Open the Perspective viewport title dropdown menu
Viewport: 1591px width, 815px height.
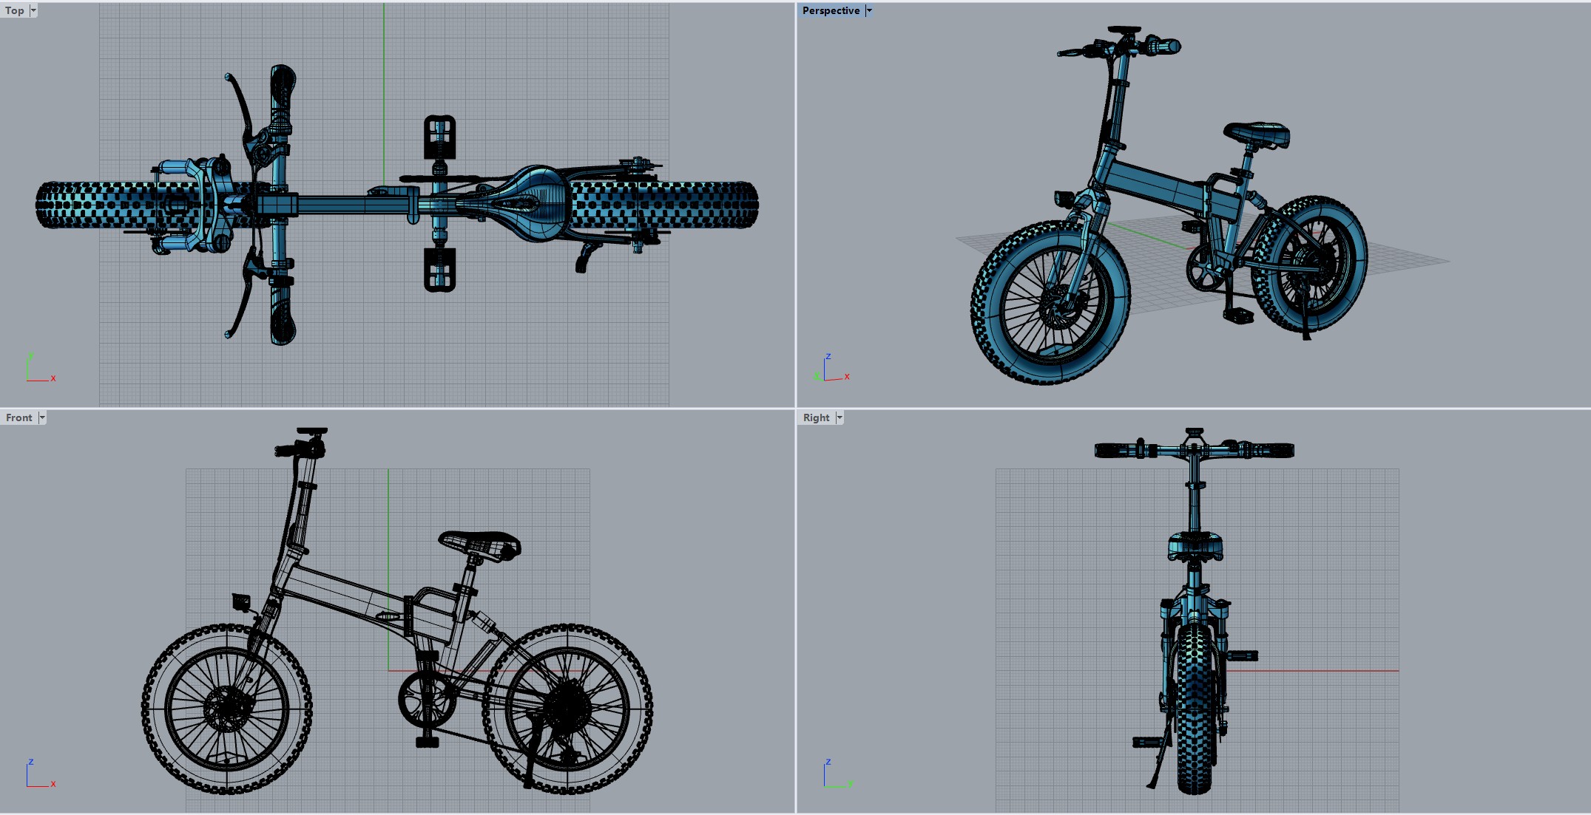(868, 10)
